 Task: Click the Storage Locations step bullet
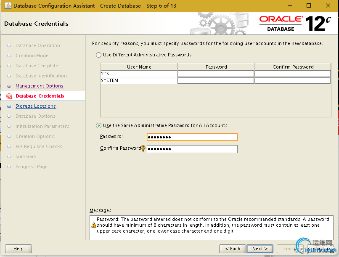pyautogui.click(x=9, y=106)
